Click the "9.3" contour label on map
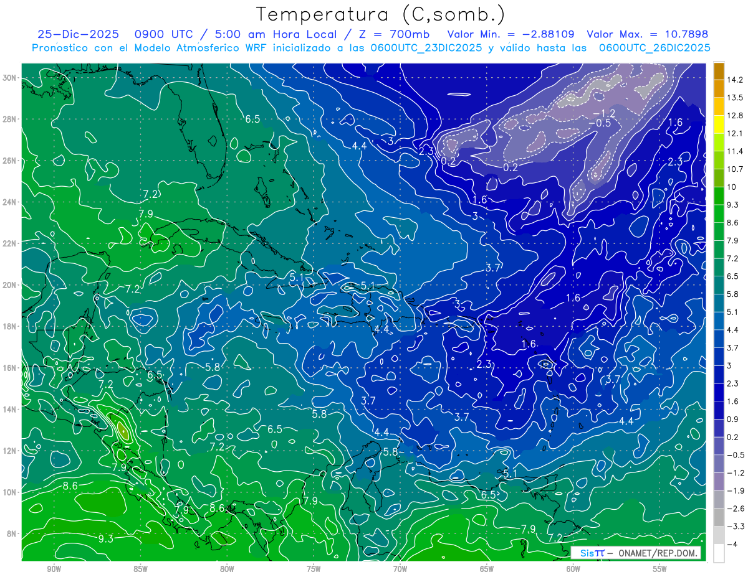The image size is (748, 577). (x=105, y=538)
